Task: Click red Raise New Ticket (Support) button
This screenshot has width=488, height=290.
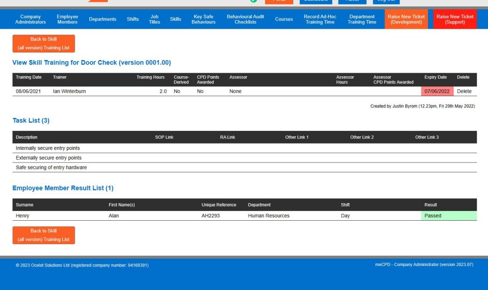Action: coord(455,19)
